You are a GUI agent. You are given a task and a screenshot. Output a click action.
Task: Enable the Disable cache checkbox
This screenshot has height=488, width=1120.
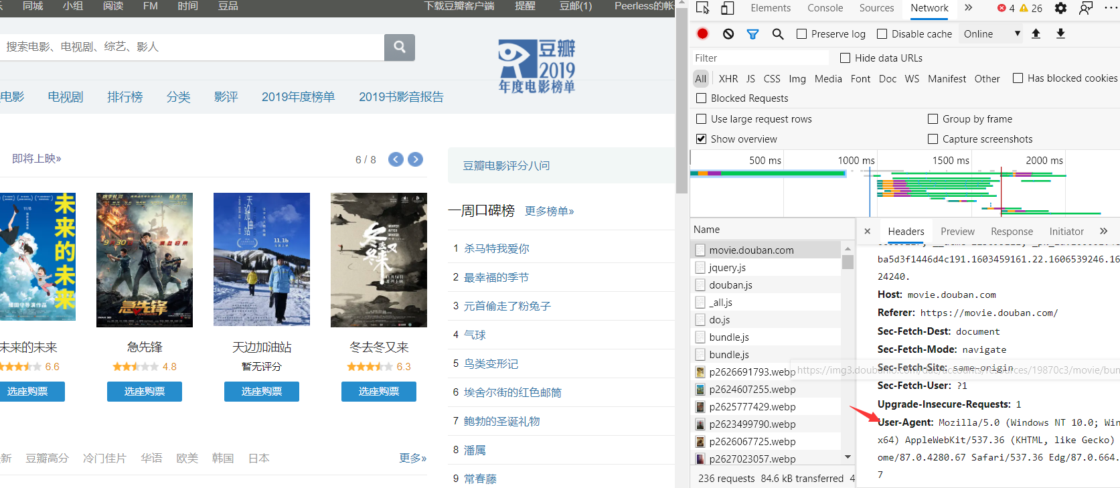coord(882,33)
